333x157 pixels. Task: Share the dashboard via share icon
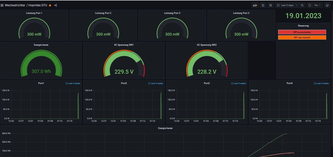click(56, 5)
